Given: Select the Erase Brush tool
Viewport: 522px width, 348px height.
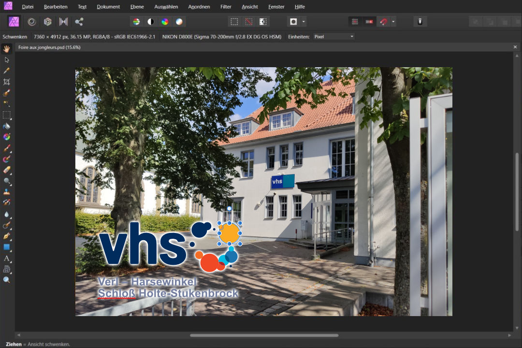Looking at the screenshot, I should pyautogui.click(x=7, y=170).
